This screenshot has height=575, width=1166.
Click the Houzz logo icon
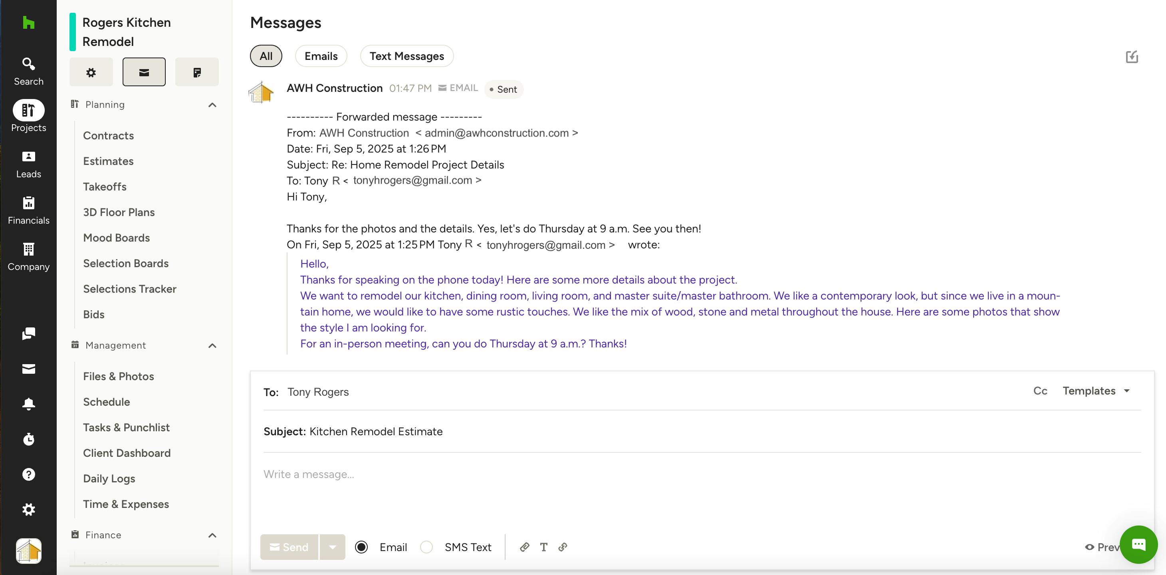click(x=28, y=23)
